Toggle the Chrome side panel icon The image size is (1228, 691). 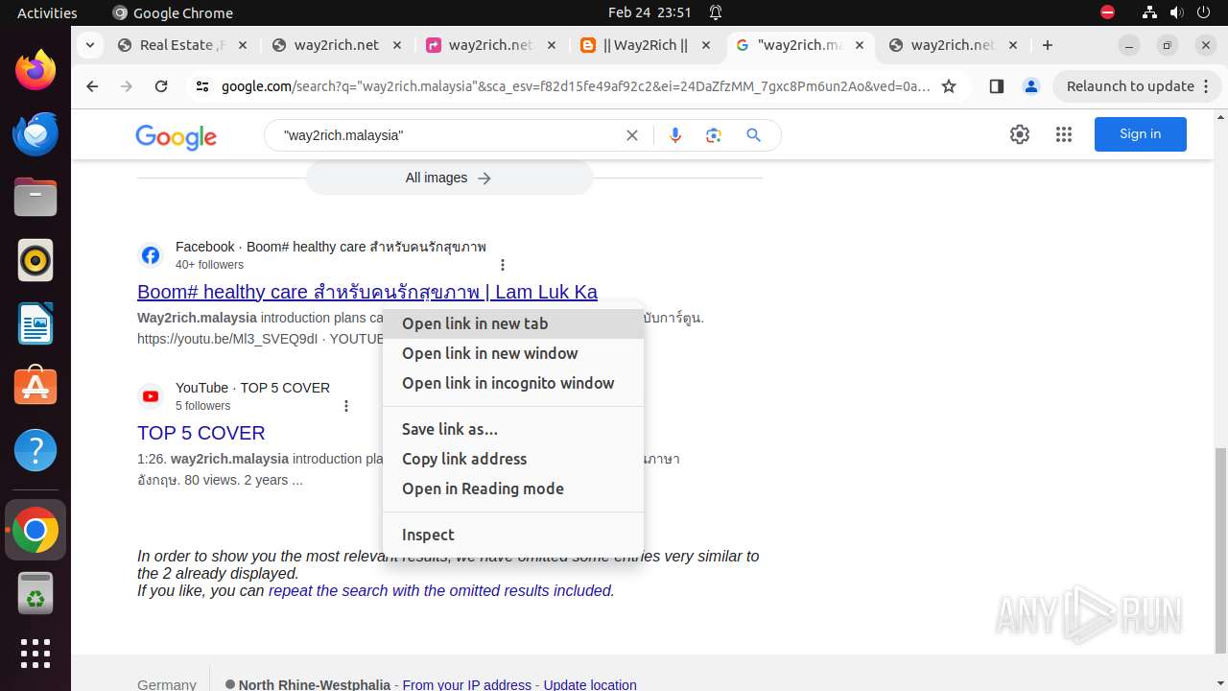pos(996,86)
